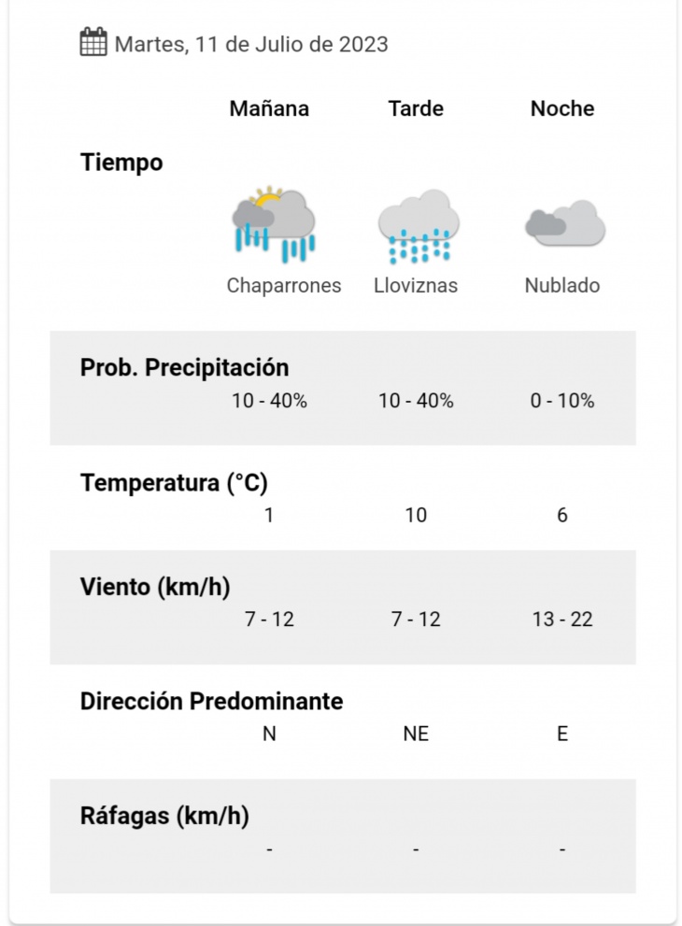Screen dimensions: 682x926
Task: Select the Noche column header
Action: (562, 108)
